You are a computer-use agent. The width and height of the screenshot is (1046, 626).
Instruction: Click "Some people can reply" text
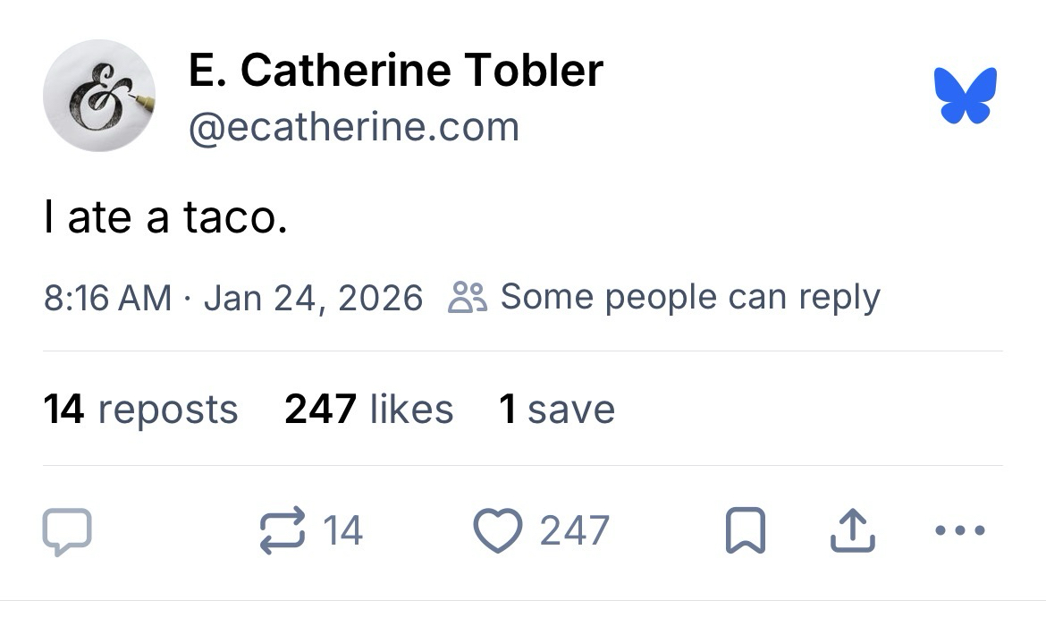(x=689, y=297)
